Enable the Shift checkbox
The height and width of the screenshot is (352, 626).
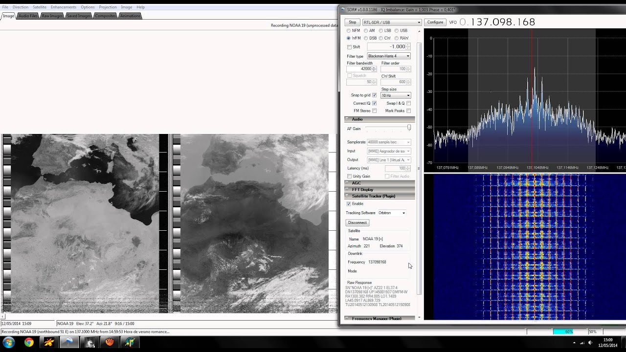349,47
